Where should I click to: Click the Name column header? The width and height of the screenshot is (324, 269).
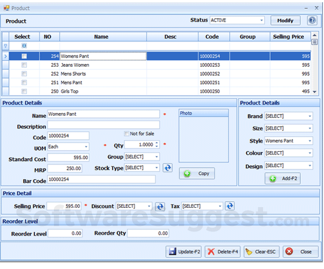coord(101,37)
